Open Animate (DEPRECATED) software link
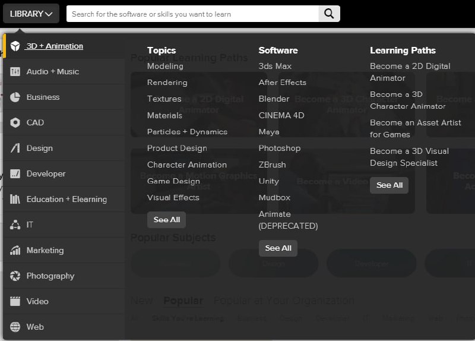Screen dimensions: 475x341 click(x=289, y=220)
